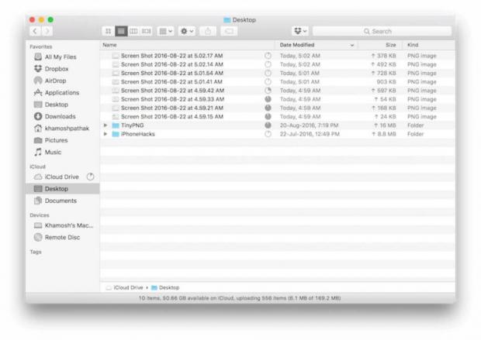
Task: Select column view button in toolbar
Action: [133, 31]
